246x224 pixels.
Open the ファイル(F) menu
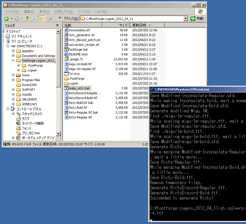pyautogui.click(x=12, y=12)
